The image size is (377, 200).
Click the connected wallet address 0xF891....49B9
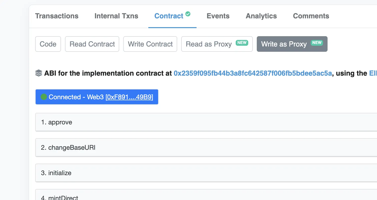(129, 97)
